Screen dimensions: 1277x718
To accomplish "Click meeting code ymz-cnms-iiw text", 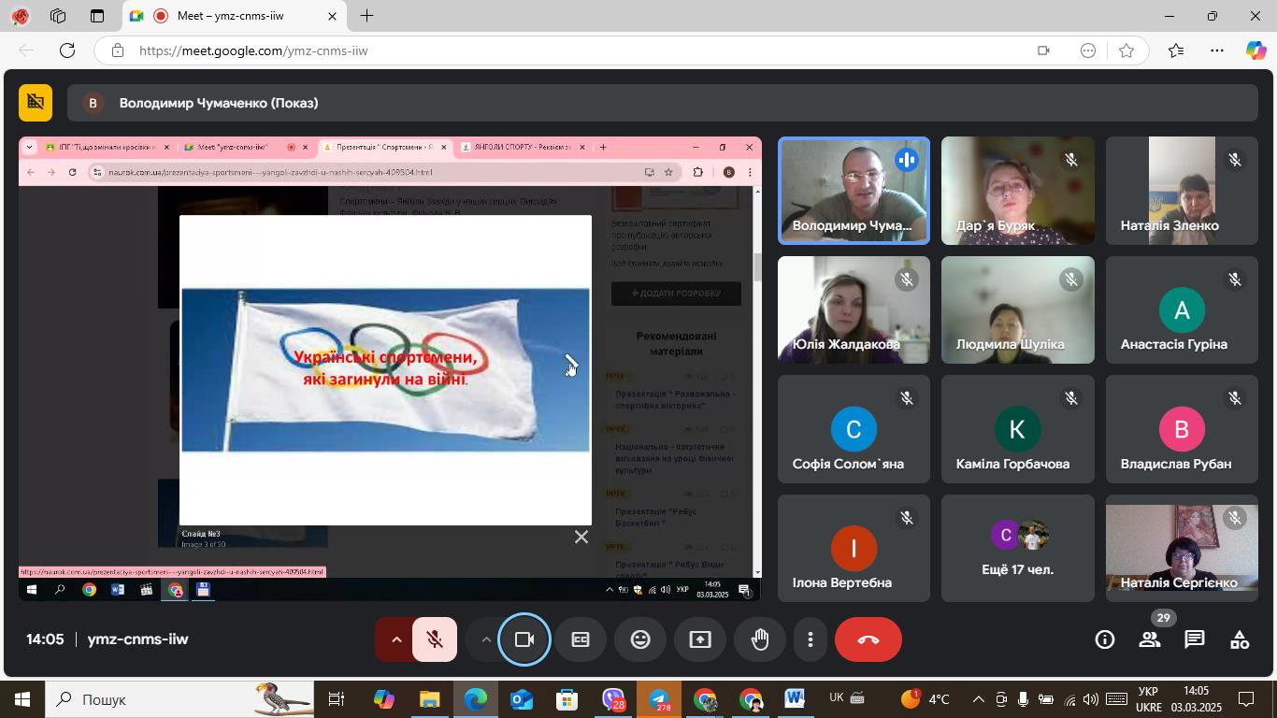I will pos(137,639).
